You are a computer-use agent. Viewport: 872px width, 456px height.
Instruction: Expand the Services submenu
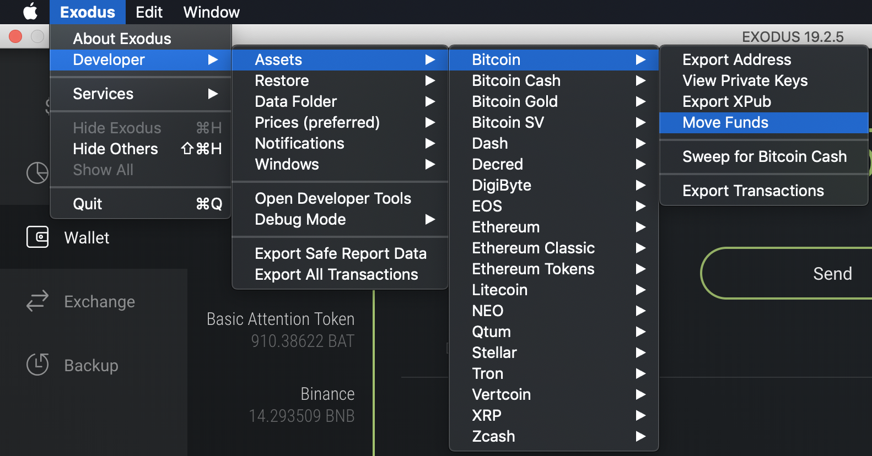(x=141, y=94)
